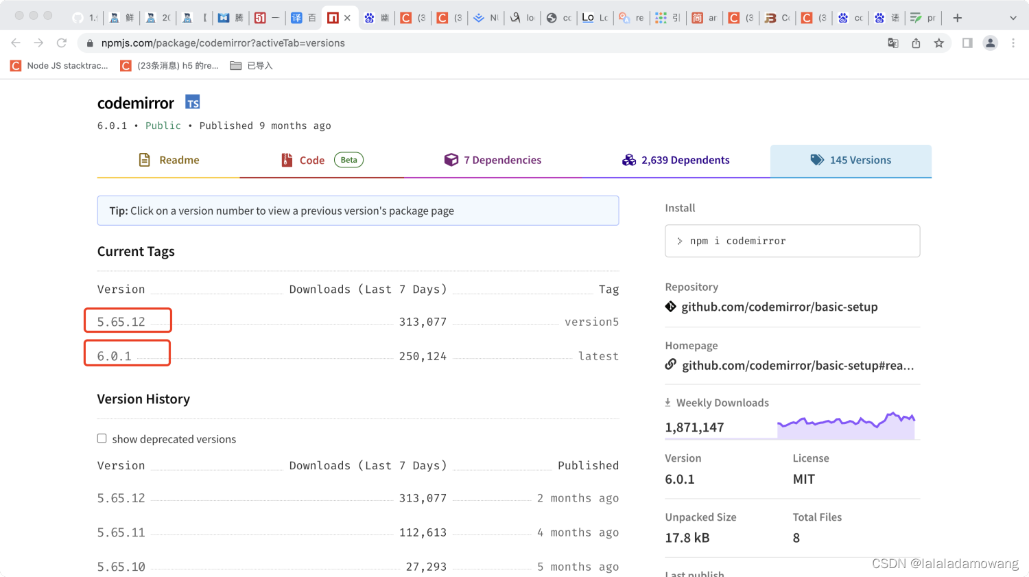
Task: Switch to the tab labeled 腾
Action: pyautogui.click(x=231, y=18)
